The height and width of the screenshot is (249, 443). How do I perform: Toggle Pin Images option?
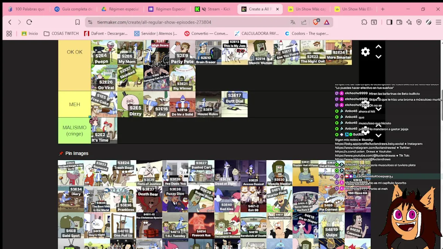tap(73, 153)
